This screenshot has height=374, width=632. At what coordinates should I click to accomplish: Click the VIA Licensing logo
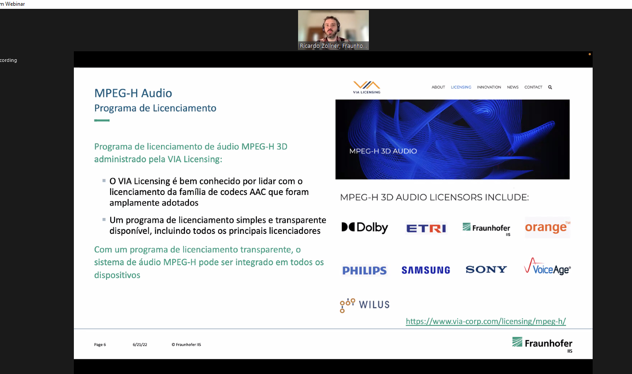(x=367, y=87)
